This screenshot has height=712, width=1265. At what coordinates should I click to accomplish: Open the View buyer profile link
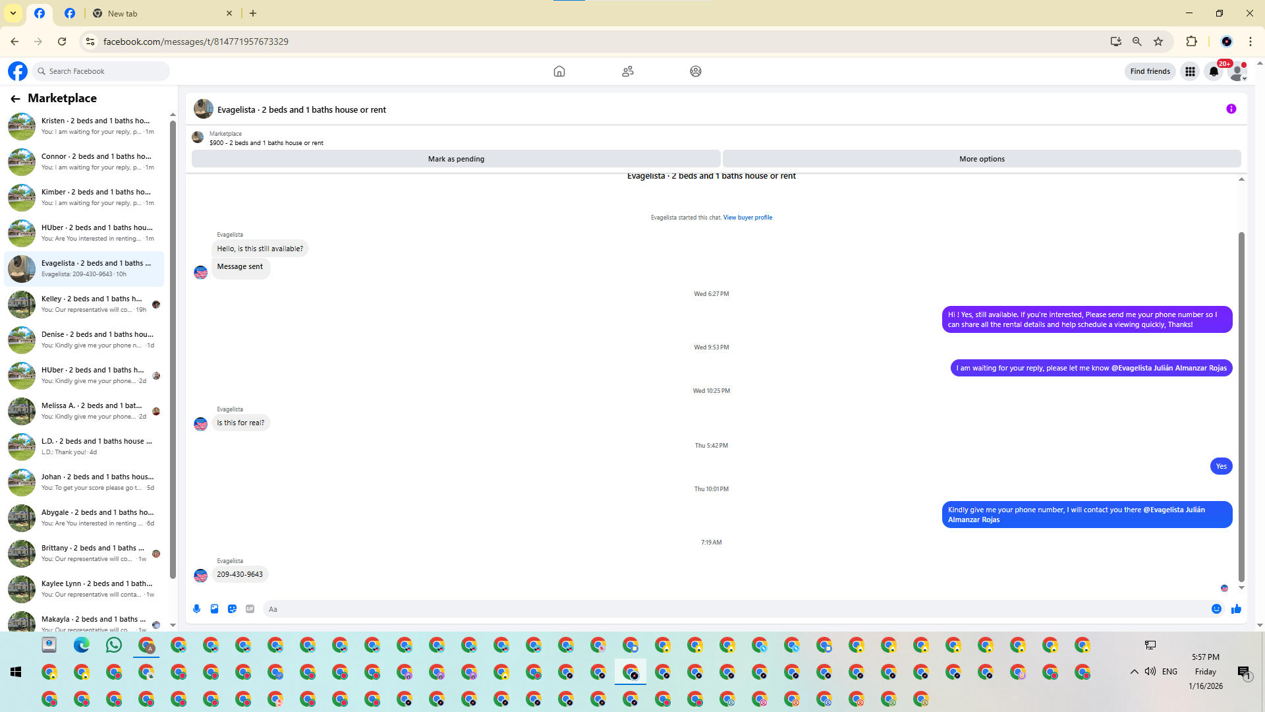pyautogui.click(x=747, y=218)
